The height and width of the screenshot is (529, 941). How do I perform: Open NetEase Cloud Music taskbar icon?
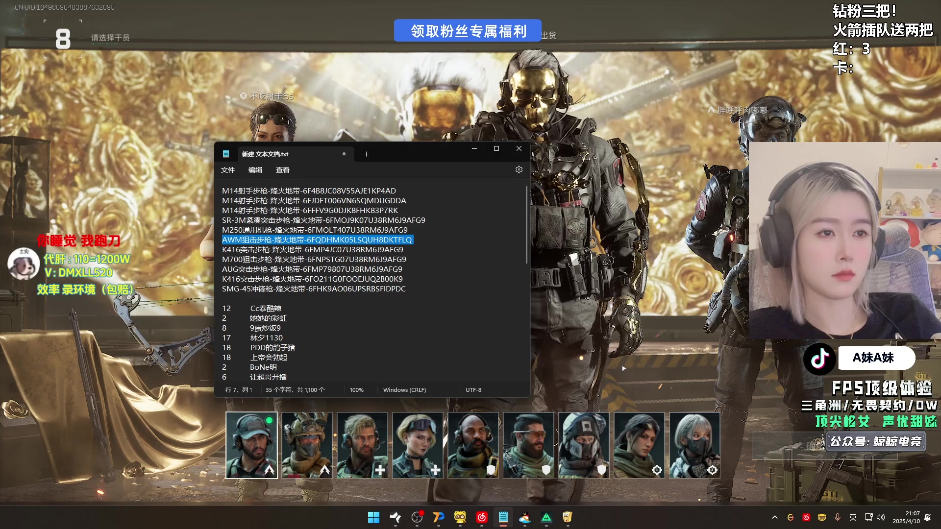[482, 517]
